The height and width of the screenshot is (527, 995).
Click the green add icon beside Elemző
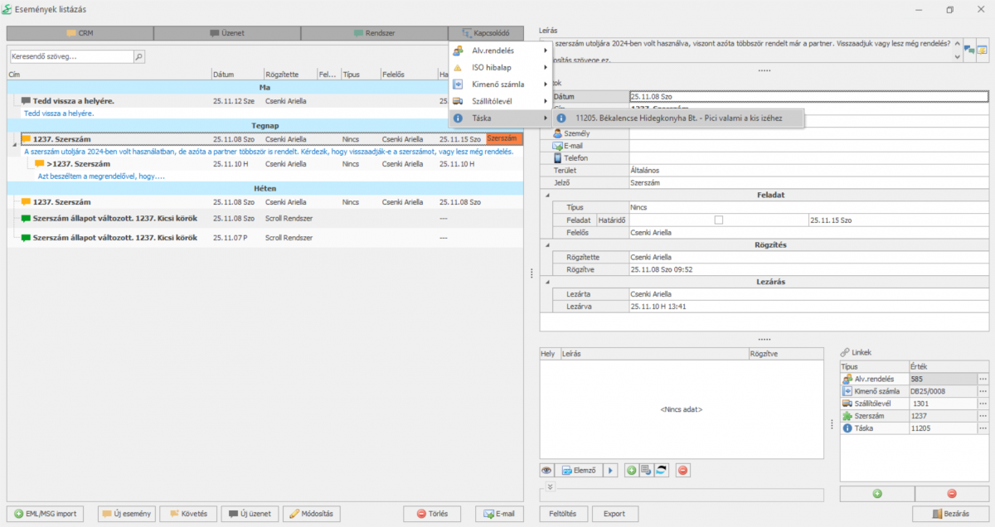pyautogui.click(x=632, y=470)
